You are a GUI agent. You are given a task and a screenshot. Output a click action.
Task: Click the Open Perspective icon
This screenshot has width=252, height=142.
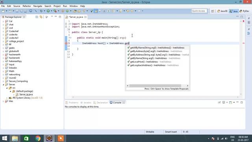(213, 11)
